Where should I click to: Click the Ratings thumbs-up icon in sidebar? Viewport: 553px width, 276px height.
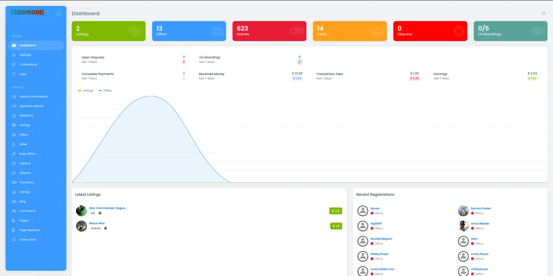(x=14, y=192)
